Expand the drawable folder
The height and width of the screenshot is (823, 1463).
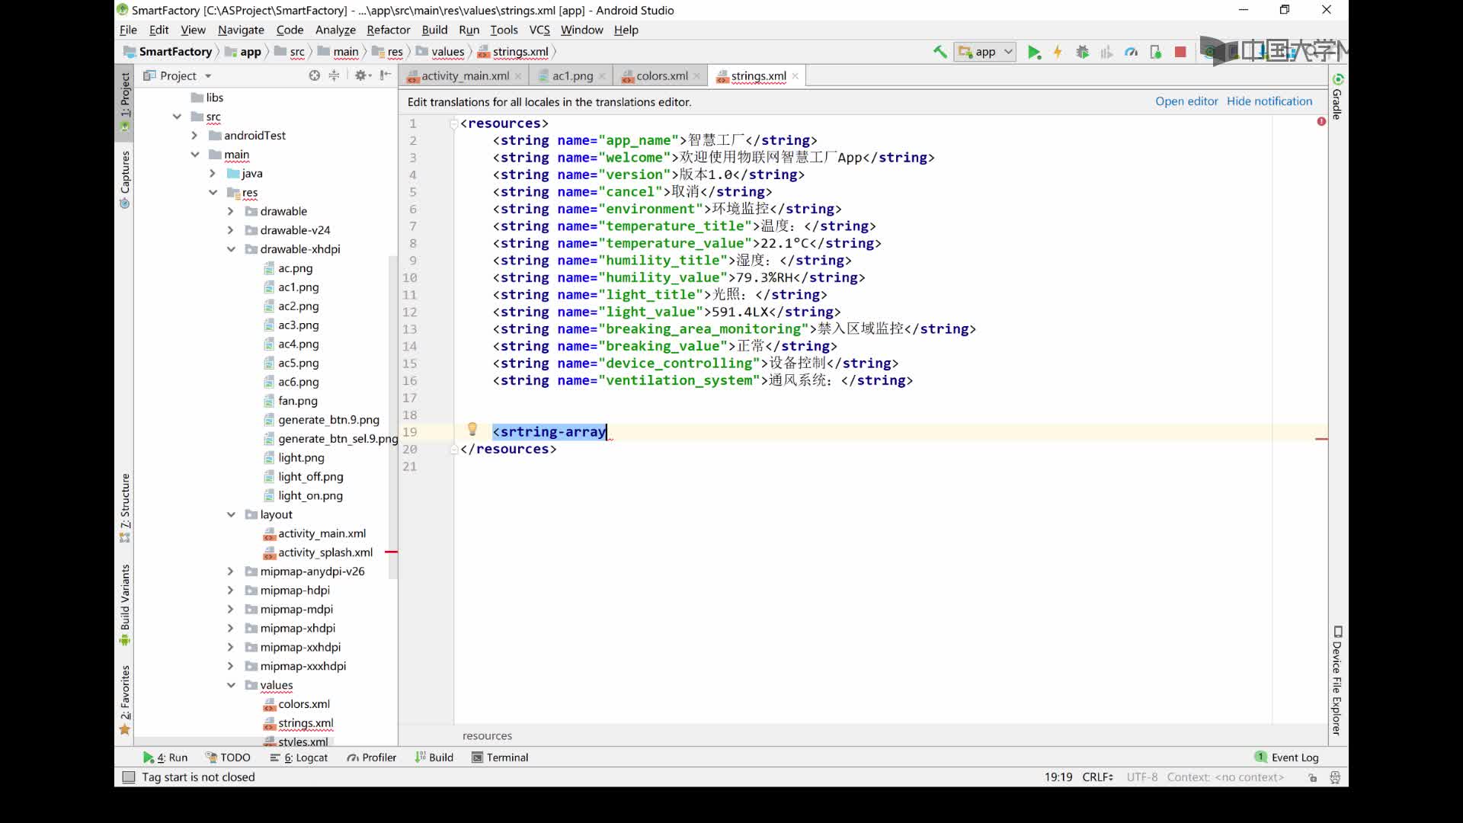click(x=231, y=211)
